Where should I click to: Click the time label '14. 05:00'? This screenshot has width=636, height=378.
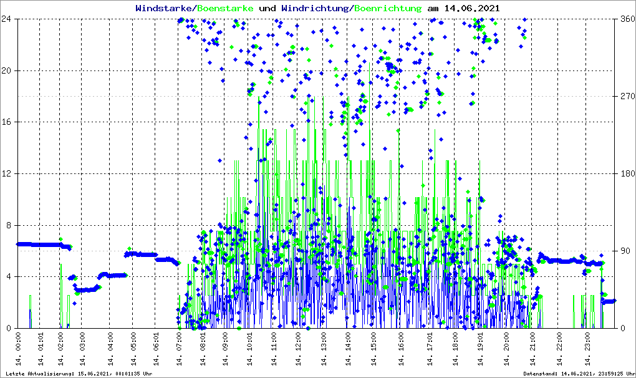pos(133,349)
